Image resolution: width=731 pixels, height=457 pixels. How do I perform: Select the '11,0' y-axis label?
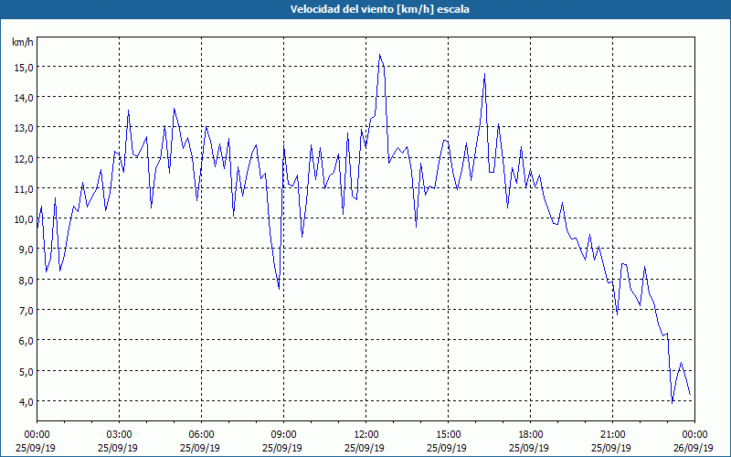(x=24, y=189)
